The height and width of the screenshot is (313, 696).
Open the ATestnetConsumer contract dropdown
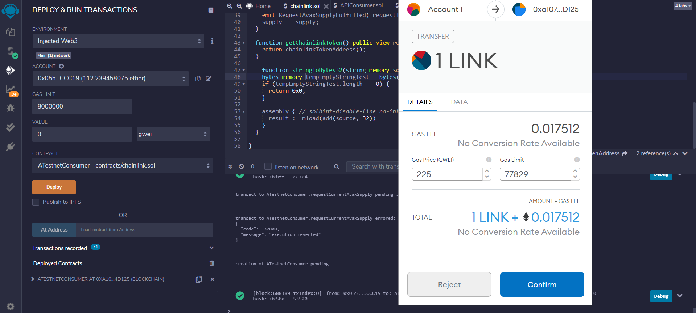[123, 165]
